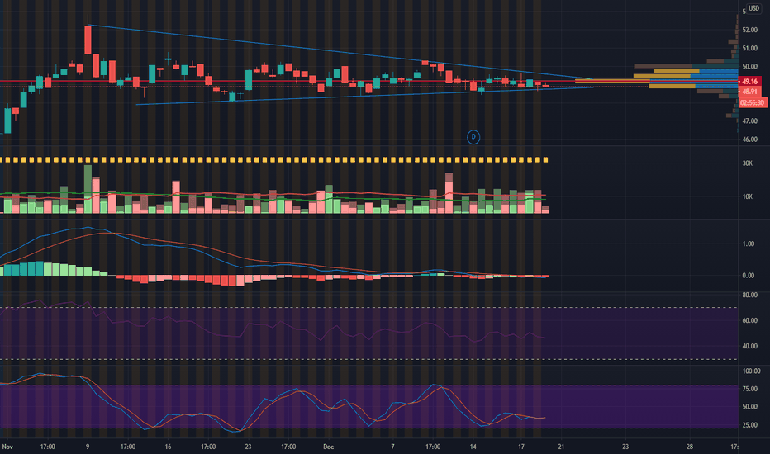This screenshot has width=770, height=454.
Task: Click the 80.00 RSI axis label
Action: tap(749, 295)
